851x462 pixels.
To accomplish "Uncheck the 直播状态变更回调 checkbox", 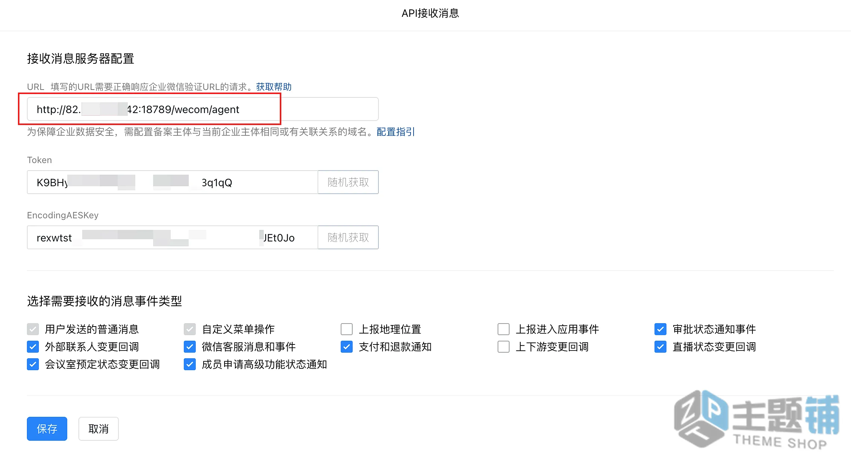I will point(660,347).
